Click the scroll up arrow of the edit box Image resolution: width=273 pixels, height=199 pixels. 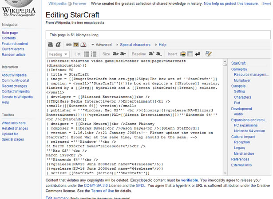(225, 61)
